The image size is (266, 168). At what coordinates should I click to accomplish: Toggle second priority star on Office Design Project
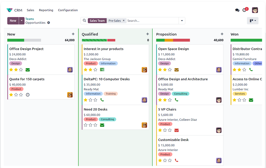point(16,70)
